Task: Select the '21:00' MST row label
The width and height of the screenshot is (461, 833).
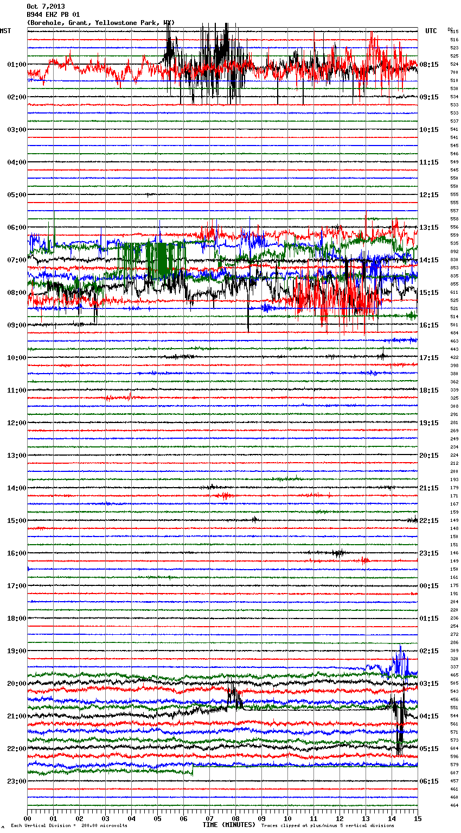Action: [x=16, y=716]
